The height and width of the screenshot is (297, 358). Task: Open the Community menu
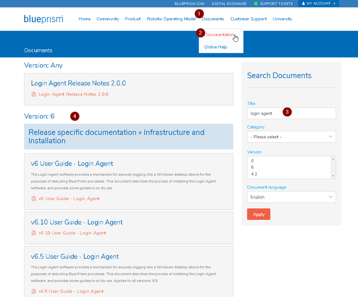tap(108, 19)
